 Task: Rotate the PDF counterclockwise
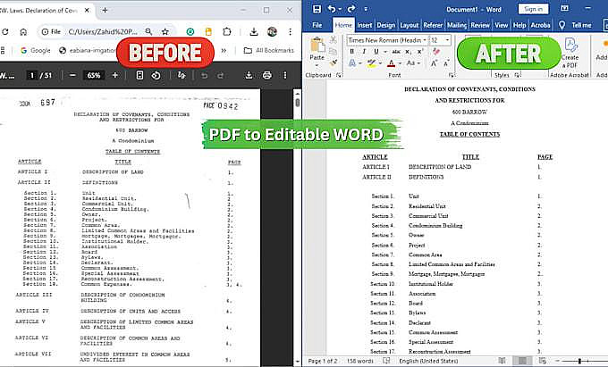(156, 75)
